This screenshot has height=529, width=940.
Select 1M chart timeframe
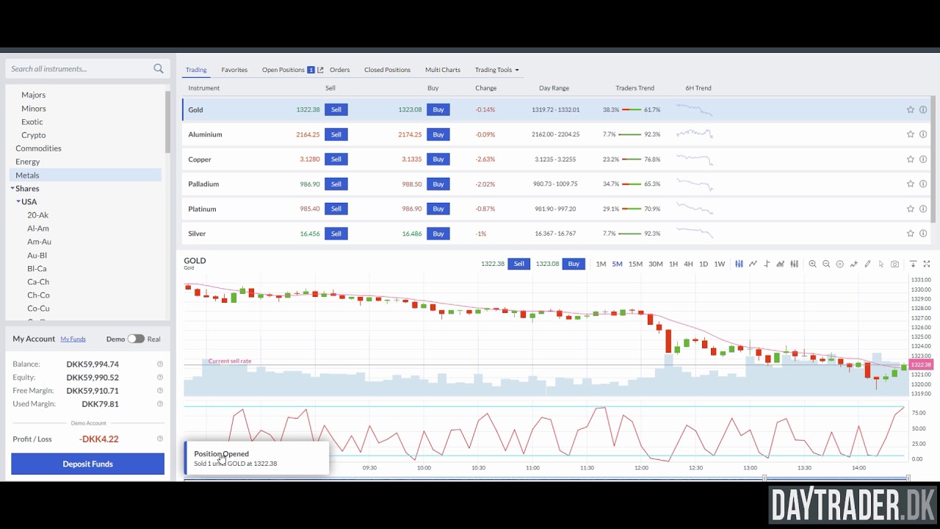click(x=601, y=264)
